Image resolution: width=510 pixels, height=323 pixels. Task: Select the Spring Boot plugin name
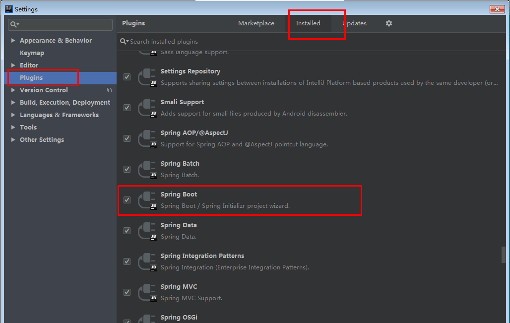point(179,194)
